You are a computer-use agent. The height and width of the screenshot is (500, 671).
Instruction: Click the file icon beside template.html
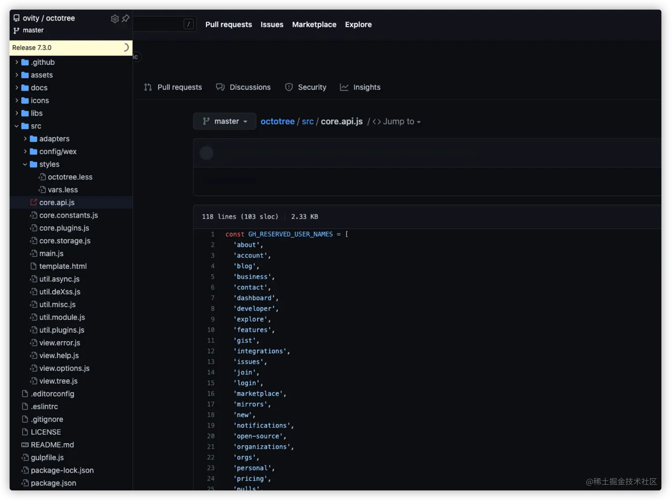[x=34, y=266]
